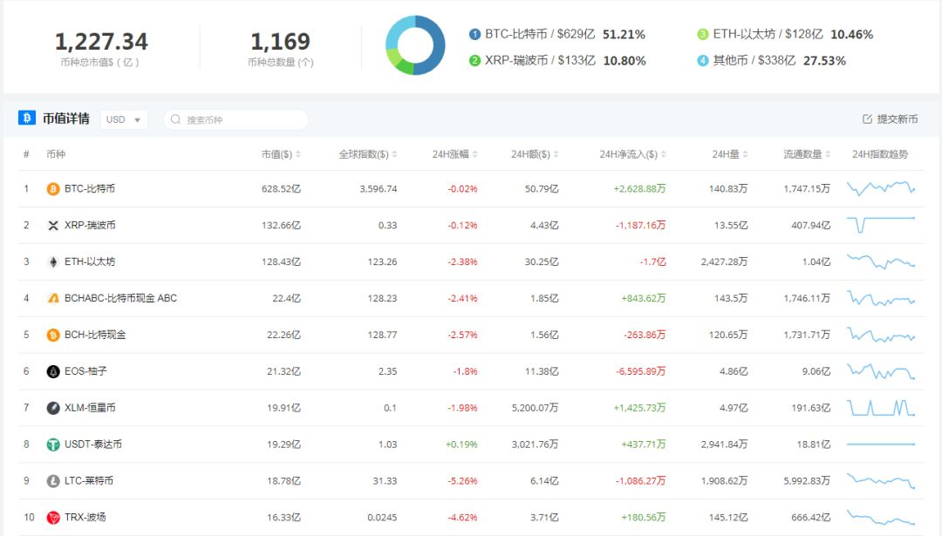Open the XRP-瑞波币 coin page
The image size is (942, 536).
[90, 226]
